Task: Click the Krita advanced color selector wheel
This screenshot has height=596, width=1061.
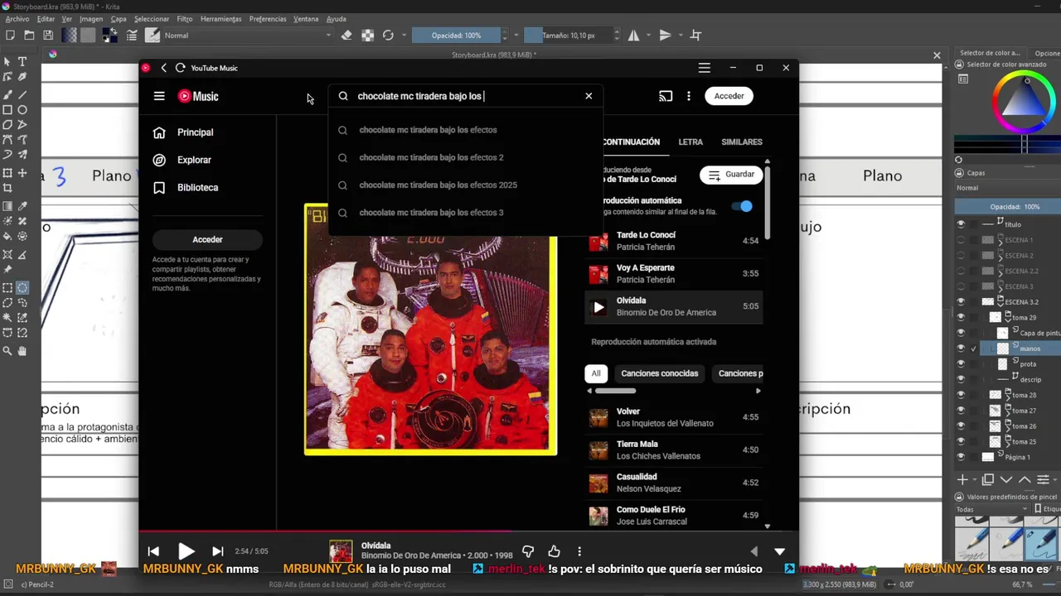Action: point(1025,103)
